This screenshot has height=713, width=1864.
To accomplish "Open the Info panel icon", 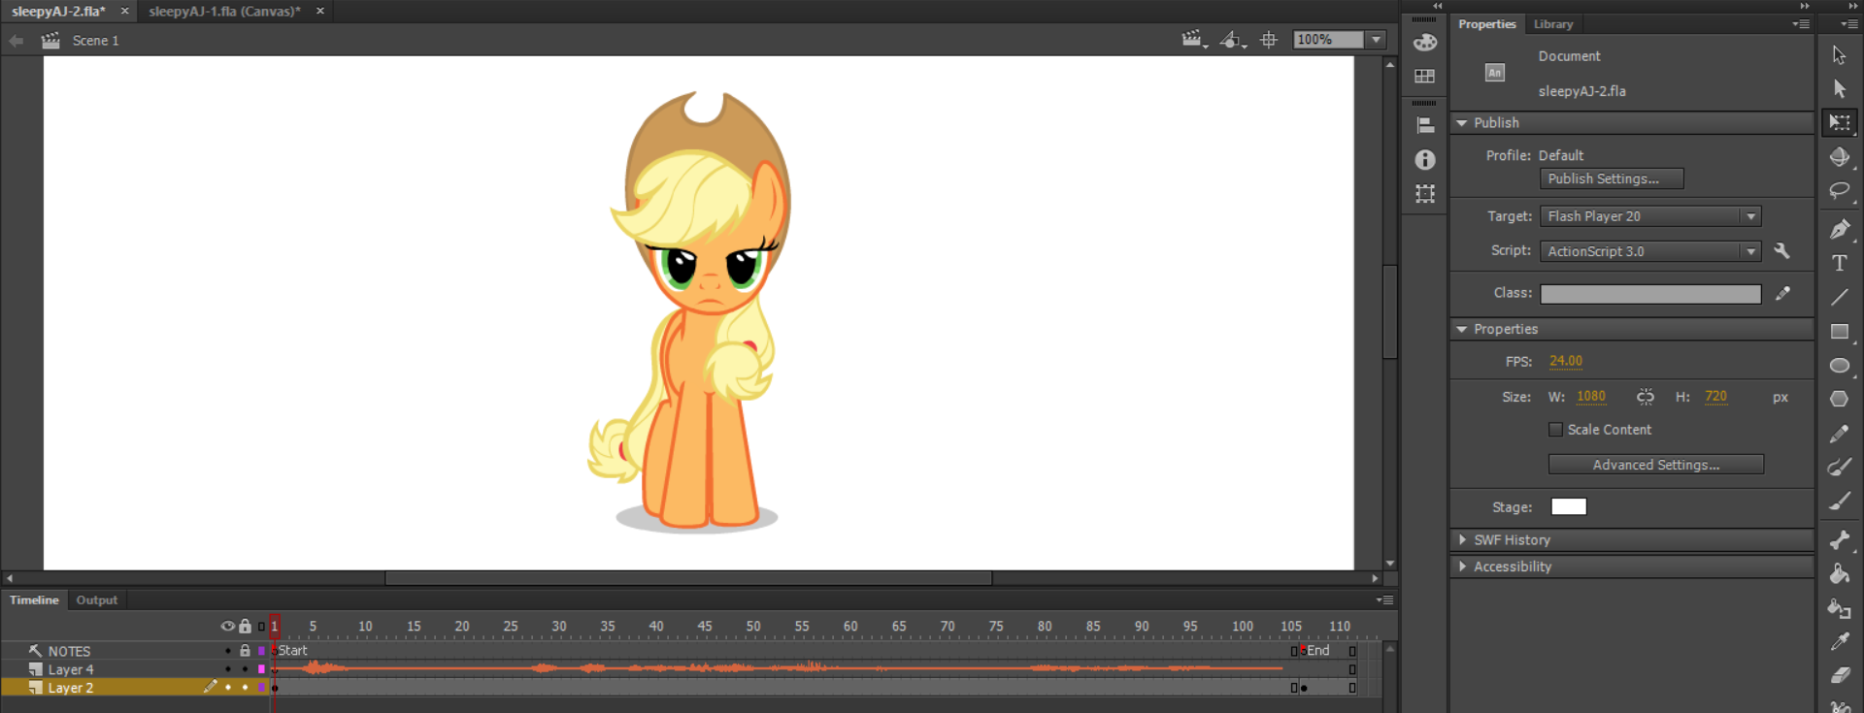I will point(1424,160).
